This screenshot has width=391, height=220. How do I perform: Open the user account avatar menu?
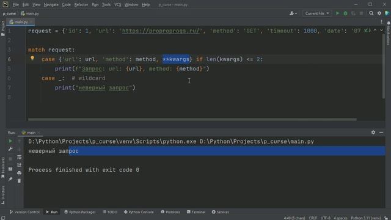293,13
